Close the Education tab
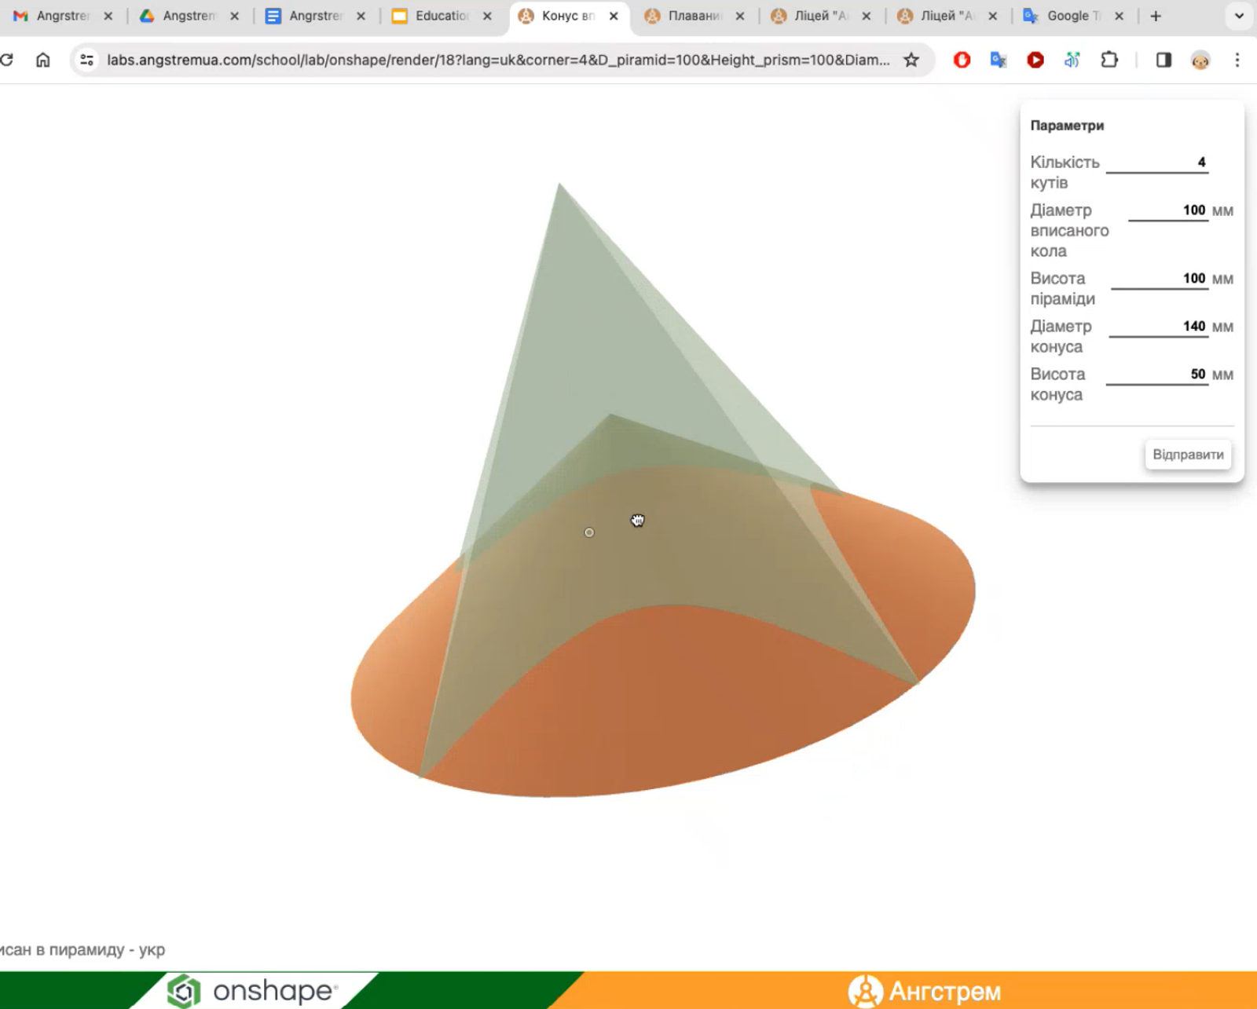1257x1009 pixels. click(487, 16)
